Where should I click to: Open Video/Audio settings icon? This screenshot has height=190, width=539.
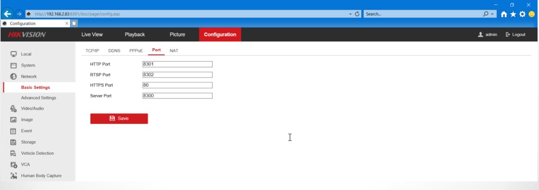(x=13, y=109)
